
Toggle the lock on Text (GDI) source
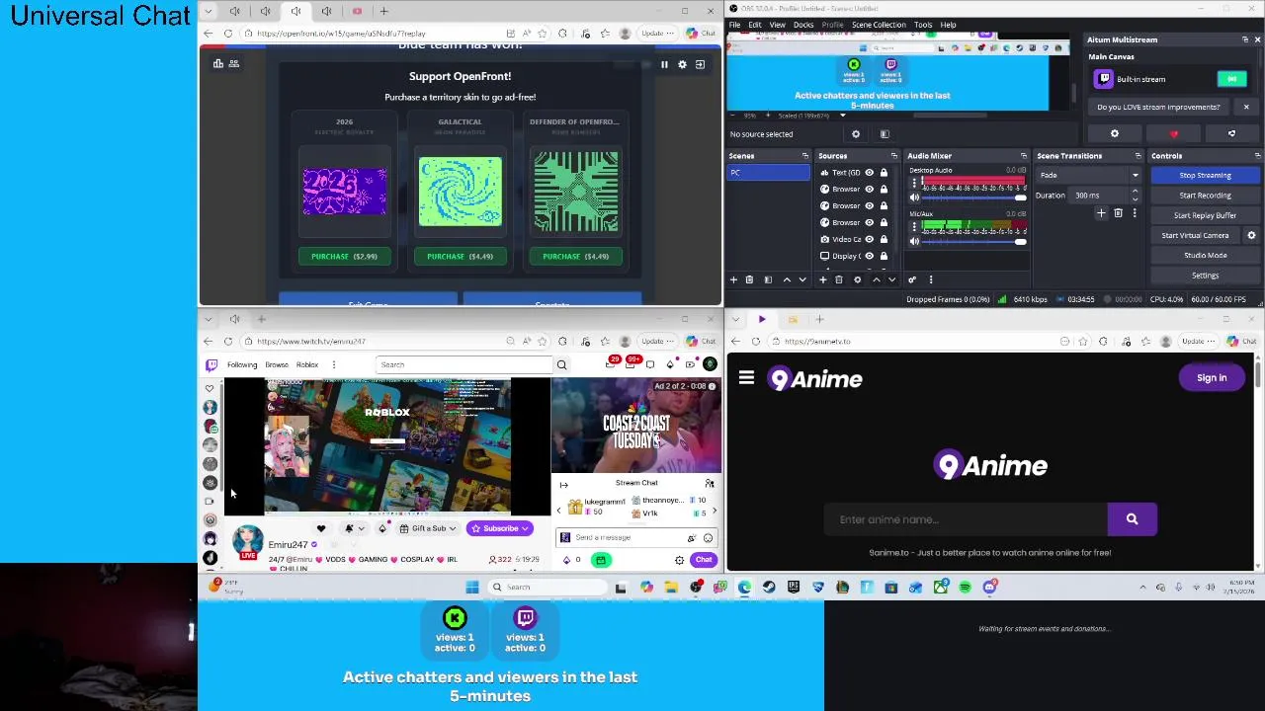click(x=884, y=173)
